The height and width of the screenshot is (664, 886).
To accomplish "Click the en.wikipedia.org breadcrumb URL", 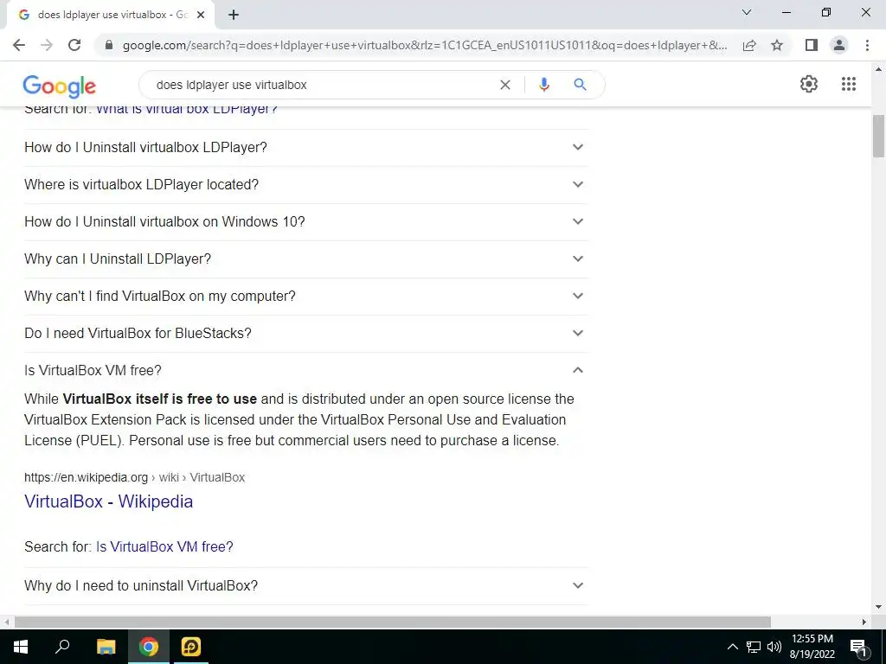I will click(134, 477).
